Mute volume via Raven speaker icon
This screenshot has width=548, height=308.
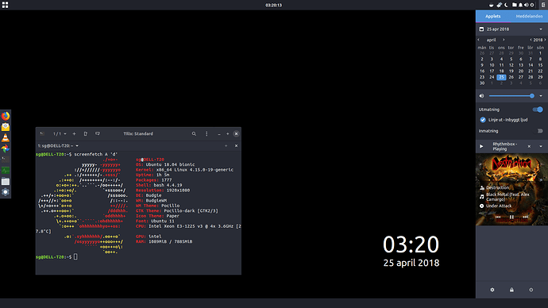click(x=481, y=96)
